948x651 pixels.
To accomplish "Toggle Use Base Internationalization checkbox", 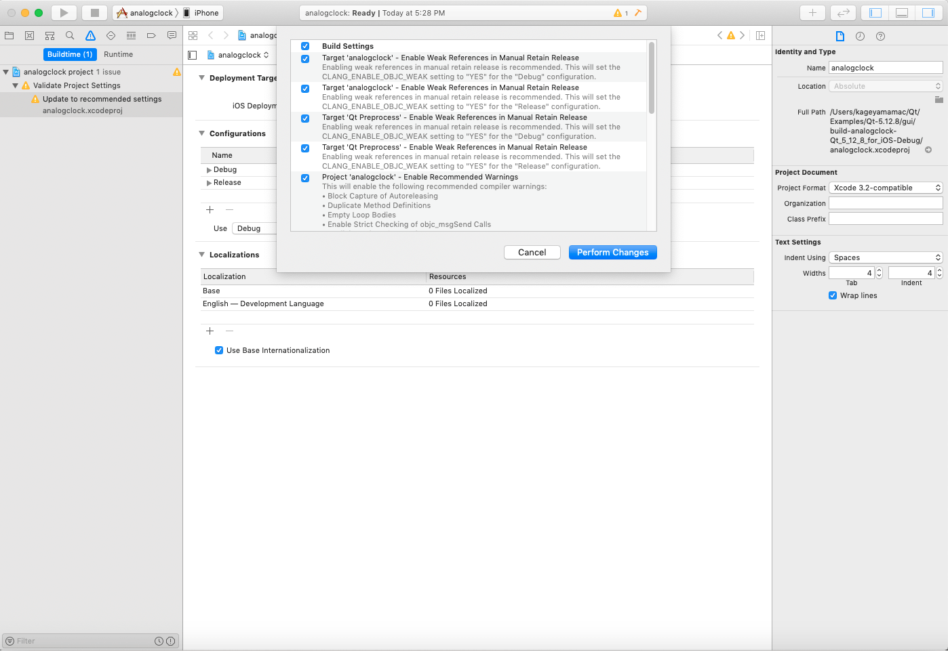I will point(219,350).
